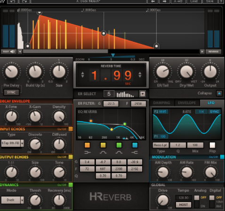Click the Density knob
The image size is (225, 211).
click(59, 117)
